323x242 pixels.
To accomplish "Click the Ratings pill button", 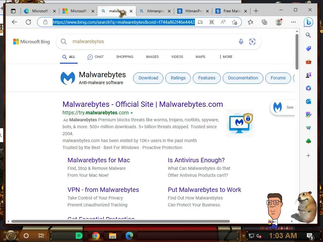I will [x=178, y=78].
